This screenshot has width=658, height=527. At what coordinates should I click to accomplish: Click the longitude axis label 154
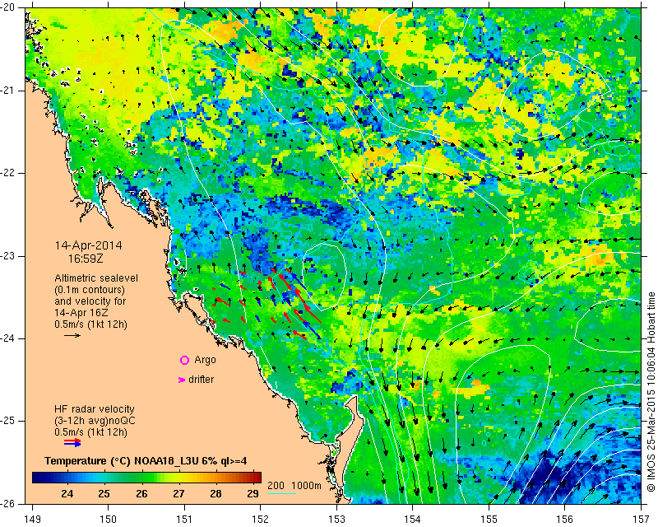point(413,520)
